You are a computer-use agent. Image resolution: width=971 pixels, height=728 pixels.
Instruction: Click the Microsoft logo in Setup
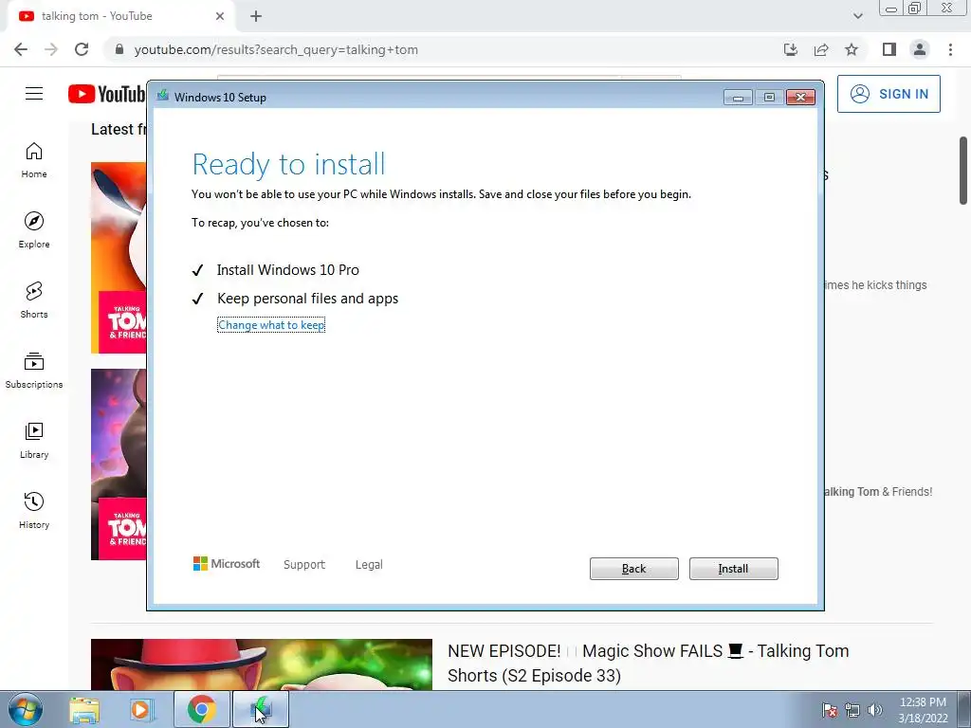[x=227, y=564]
